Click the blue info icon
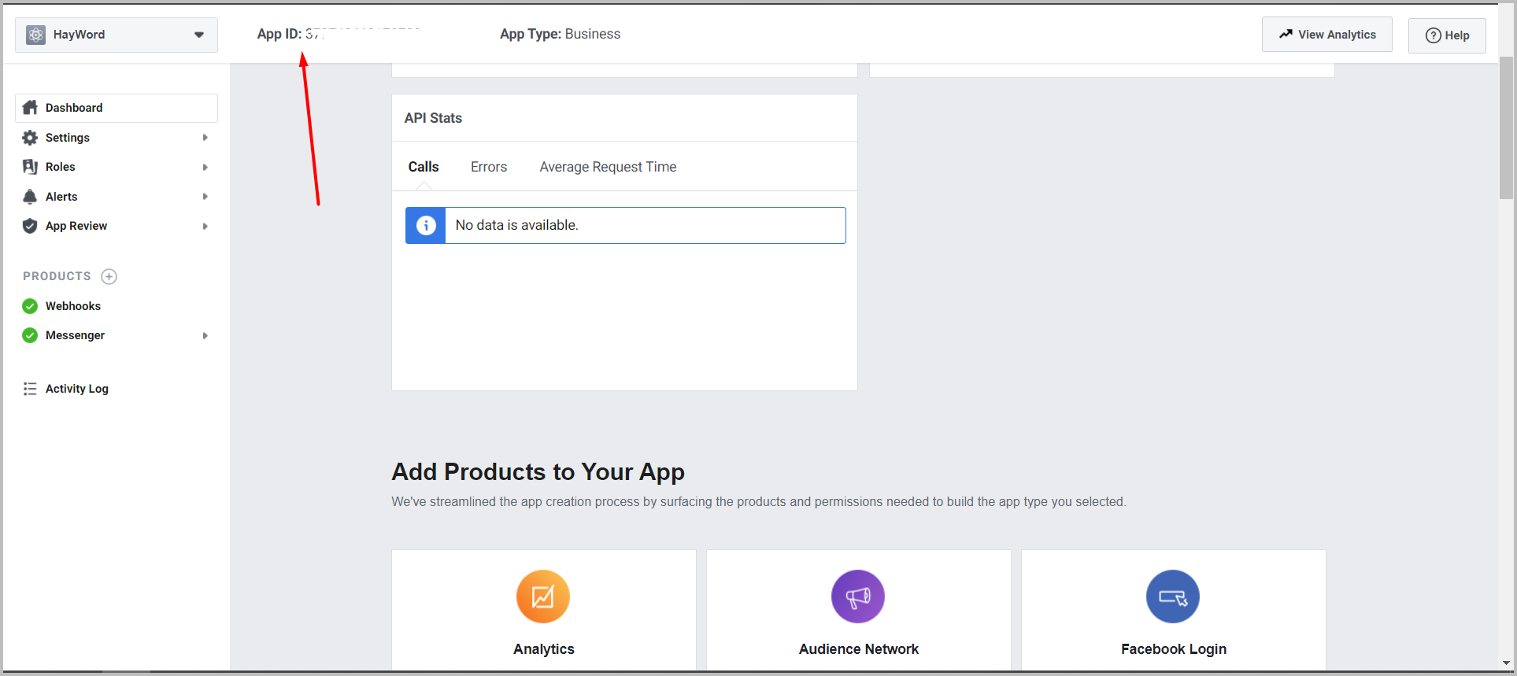This screenshot has height=676, width=1517. pos(426,226)
